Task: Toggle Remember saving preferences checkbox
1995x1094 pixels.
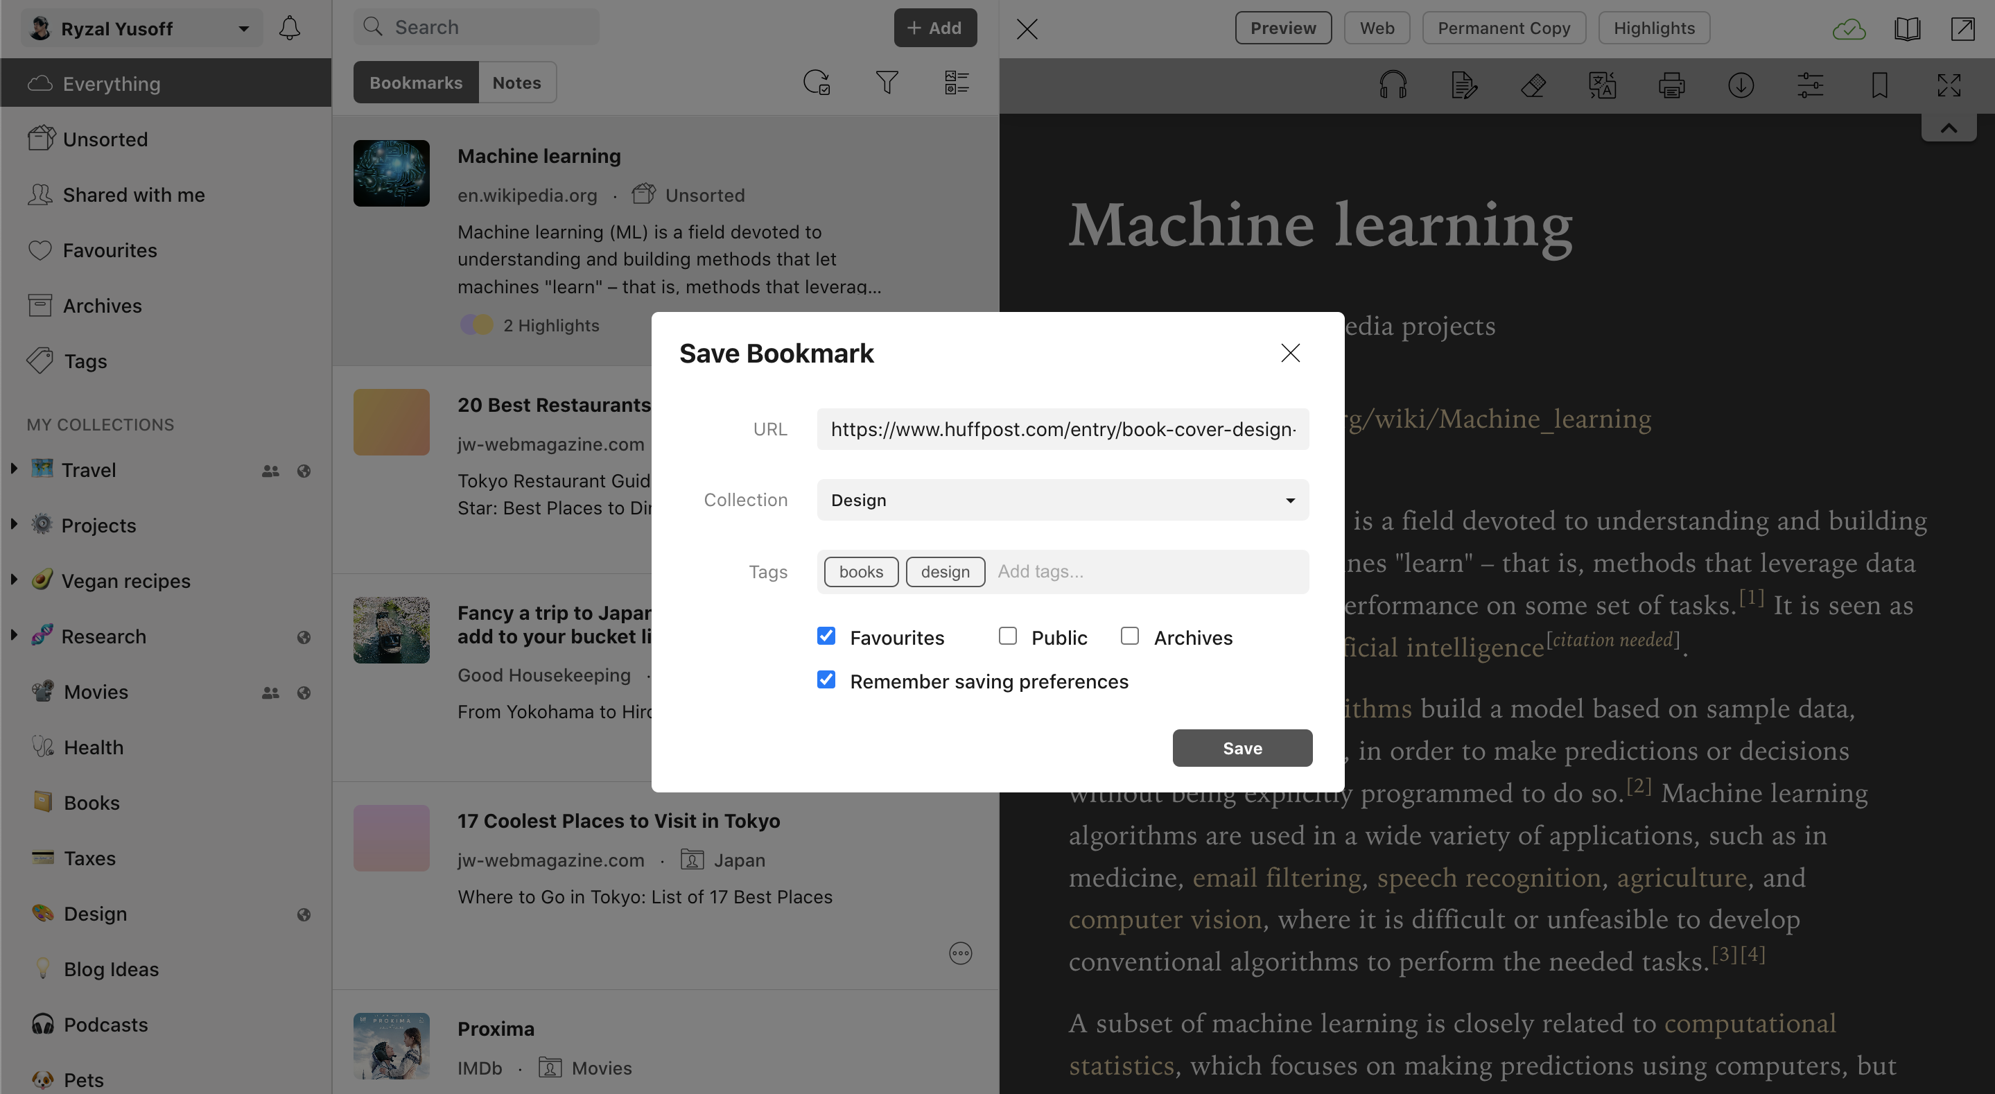Action: [x=826, y=679]
